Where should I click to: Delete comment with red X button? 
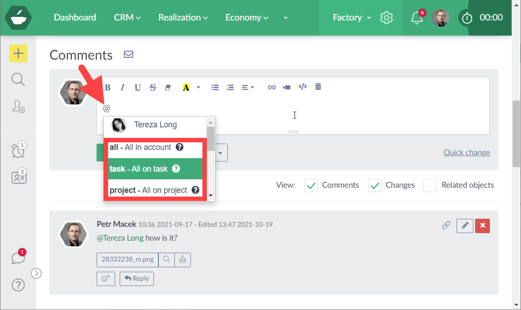pyautogui.click(x=482, y=225)
